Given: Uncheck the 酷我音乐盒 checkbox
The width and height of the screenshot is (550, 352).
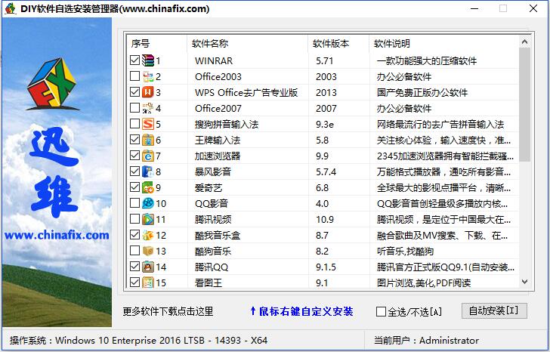Looking at the screenshot, I should [134, 234].
